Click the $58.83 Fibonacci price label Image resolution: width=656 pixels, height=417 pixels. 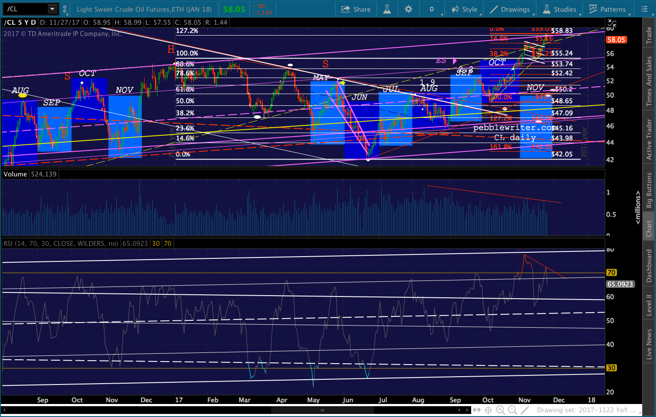click(562, 31)
